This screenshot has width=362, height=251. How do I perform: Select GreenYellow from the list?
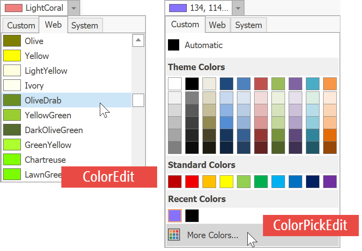48,145
